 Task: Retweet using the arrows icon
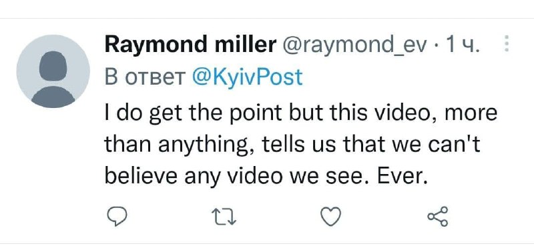coord(224,217)
